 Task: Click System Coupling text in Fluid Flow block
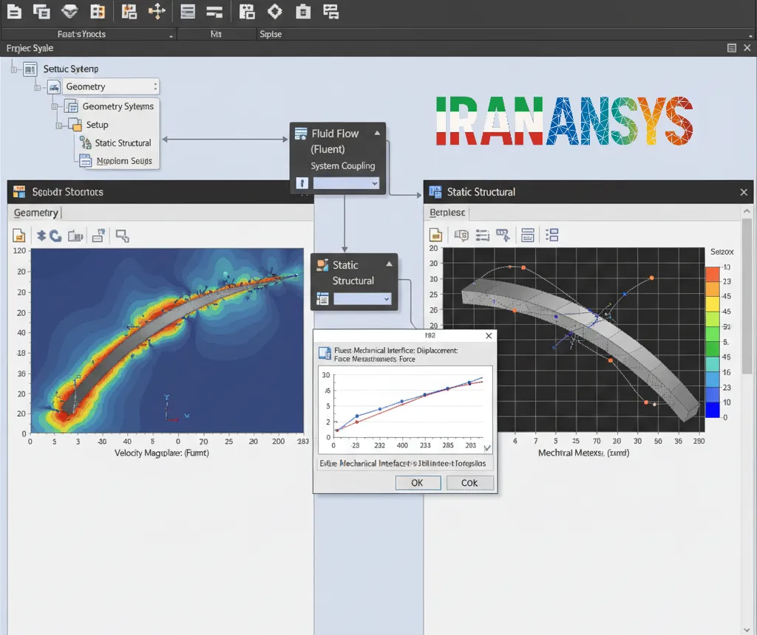[x=343, y=166]
